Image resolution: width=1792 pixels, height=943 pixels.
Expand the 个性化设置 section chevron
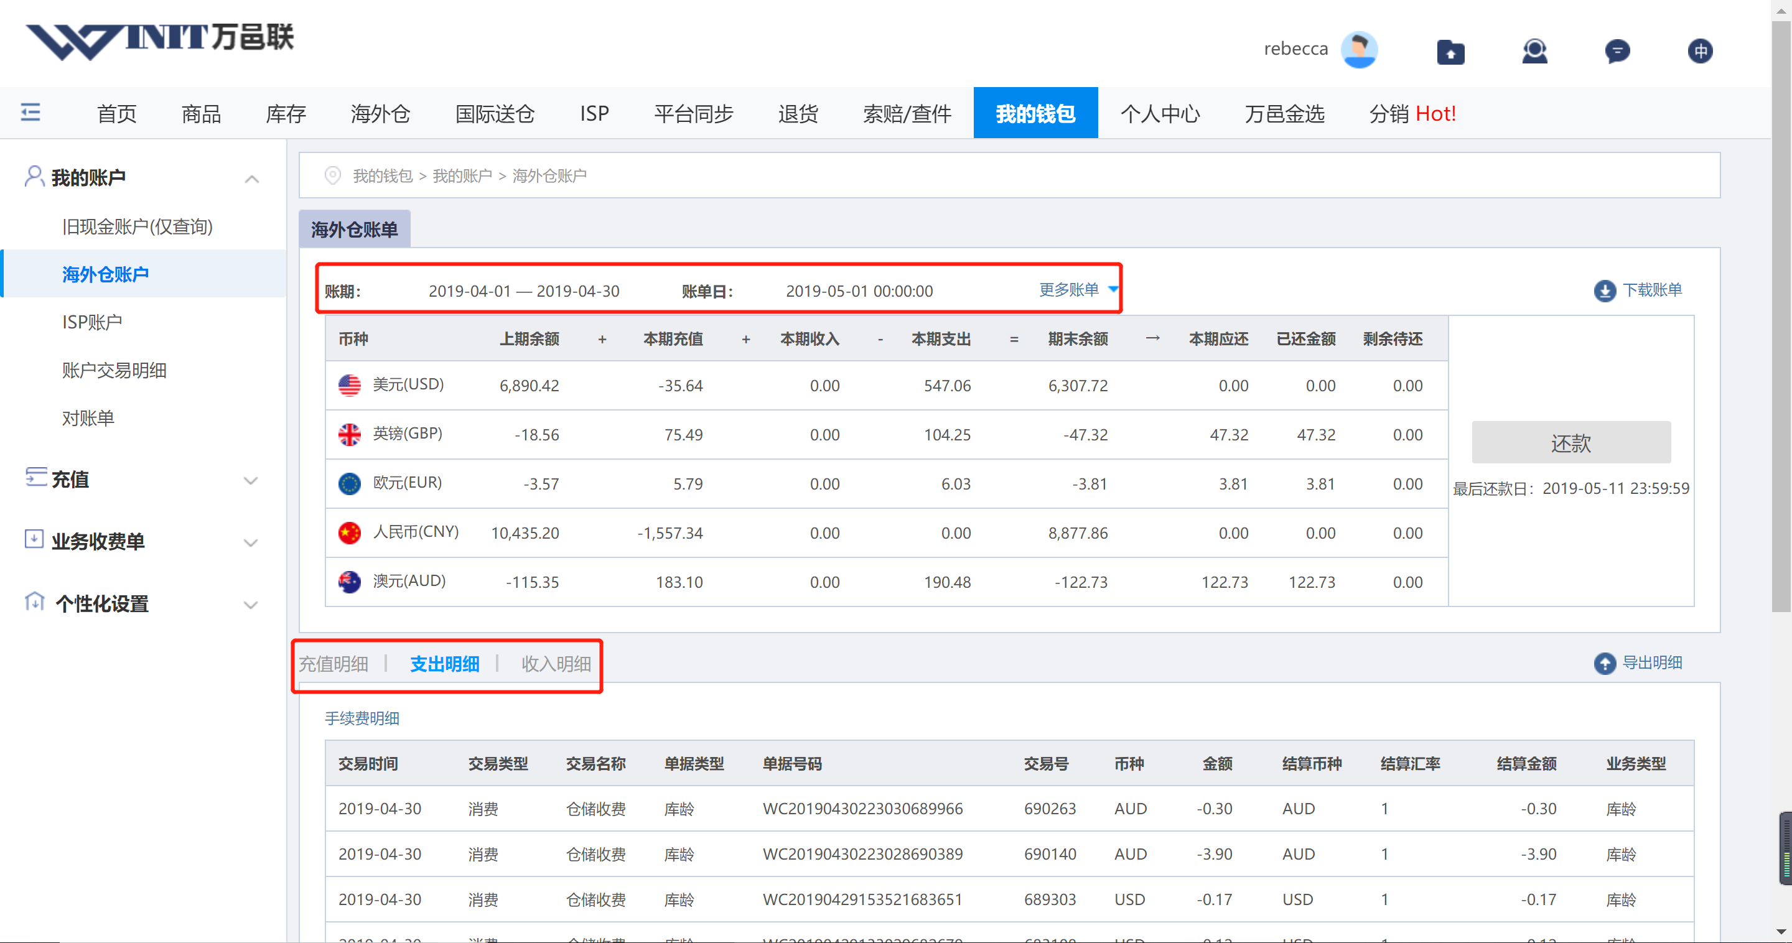(251, 605)
